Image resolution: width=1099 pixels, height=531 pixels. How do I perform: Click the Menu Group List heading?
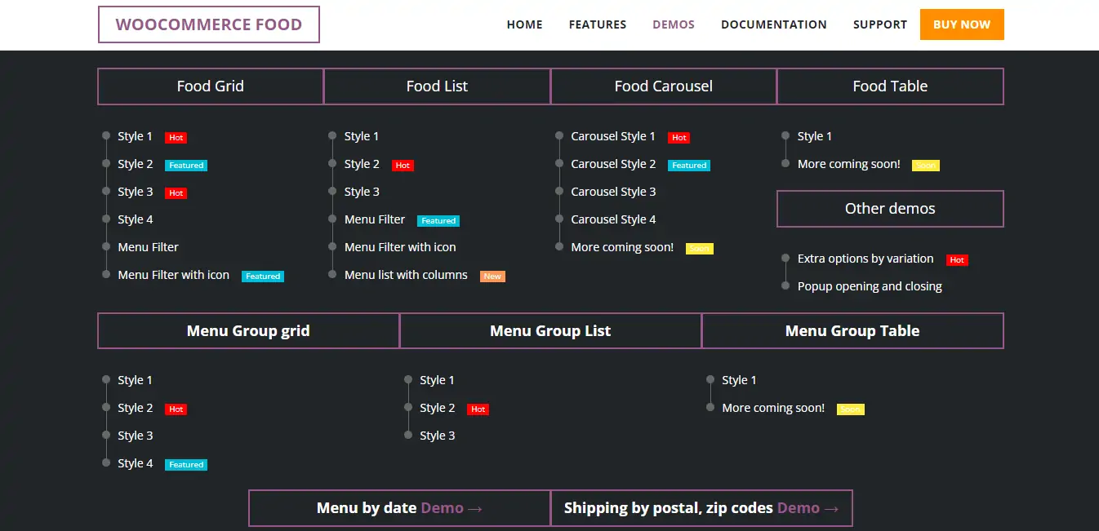click(x=550, y=331)
